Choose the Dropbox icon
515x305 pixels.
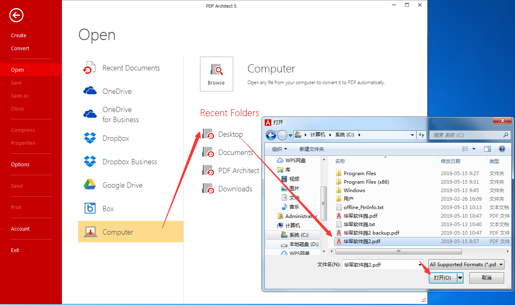pos(90,138)
